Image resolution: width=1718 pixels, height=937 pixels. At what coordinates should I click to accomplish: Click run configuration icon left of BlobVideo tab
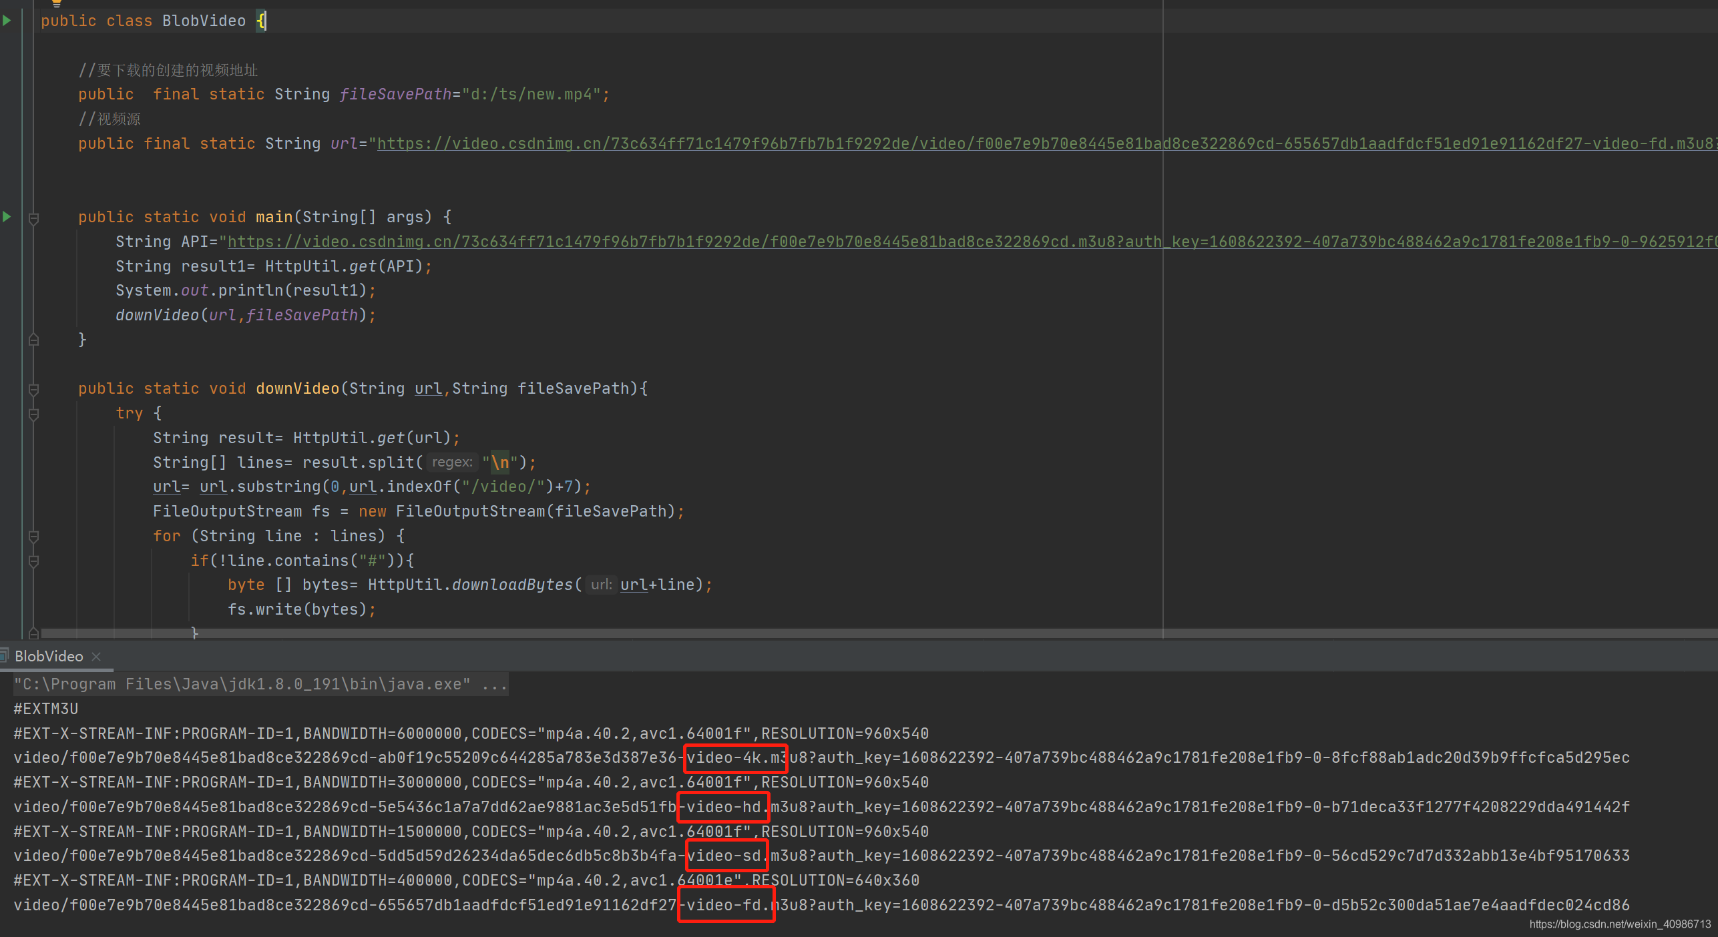tap(4, 655)
